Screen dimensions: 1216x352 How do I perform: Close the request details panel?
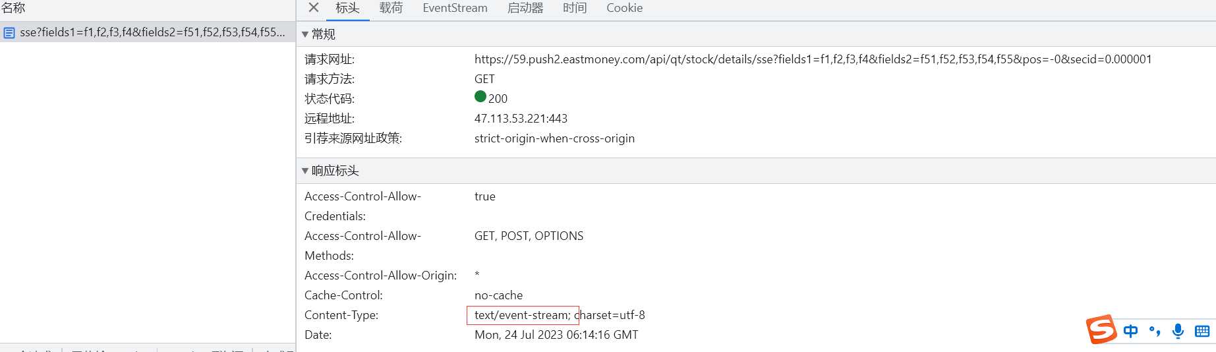click(314, 8)
